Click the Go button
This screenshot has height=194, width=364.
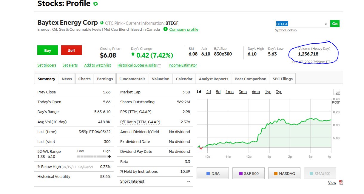(335, 24)
